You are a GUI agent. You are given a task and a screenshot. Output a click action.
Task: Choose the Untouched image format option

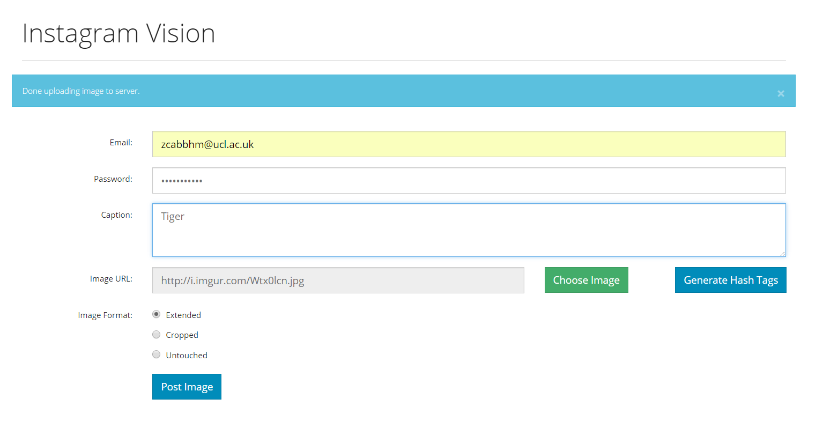(157, 354)
